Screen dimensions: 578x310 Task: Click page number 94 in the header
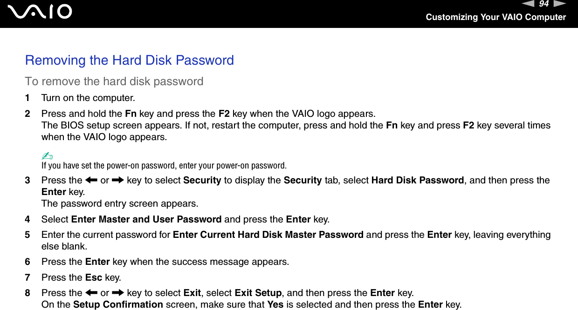pyautogui.click(x=544, y=4)
